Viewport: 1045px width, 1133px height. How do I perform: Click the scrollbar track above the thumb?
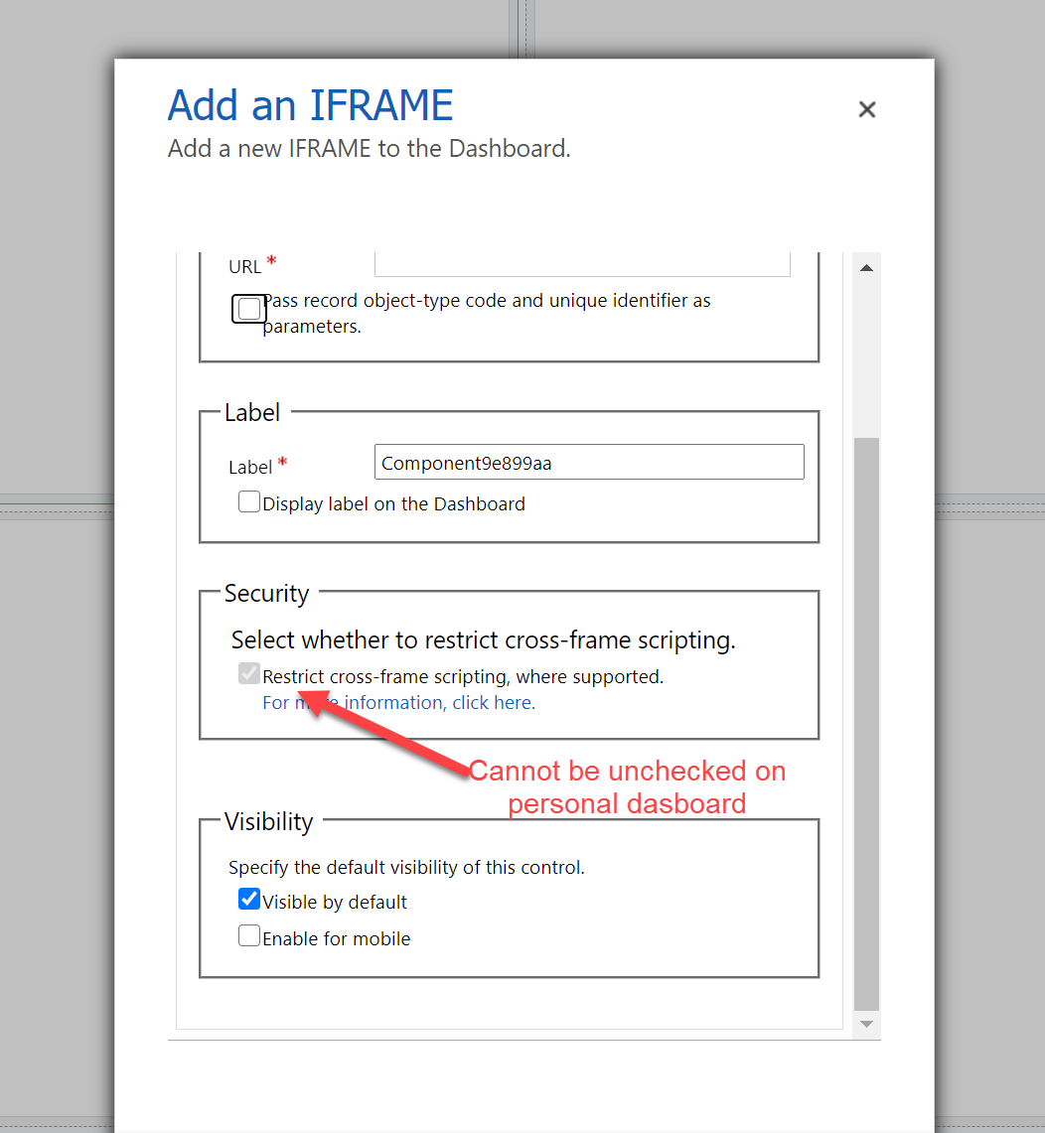[x=865, y=357]
